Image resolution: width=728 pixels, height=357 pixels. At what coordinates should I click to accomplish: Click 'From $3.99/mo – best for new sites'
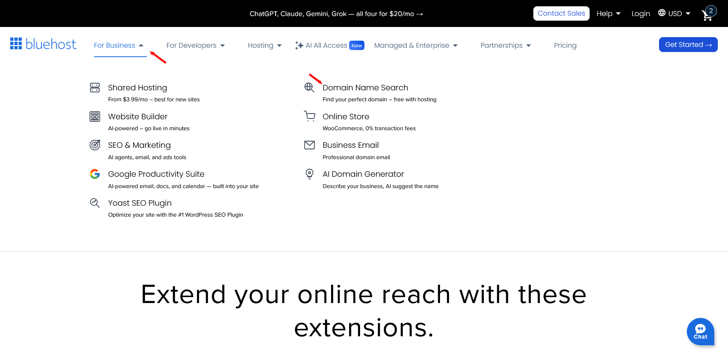[154, 99]
